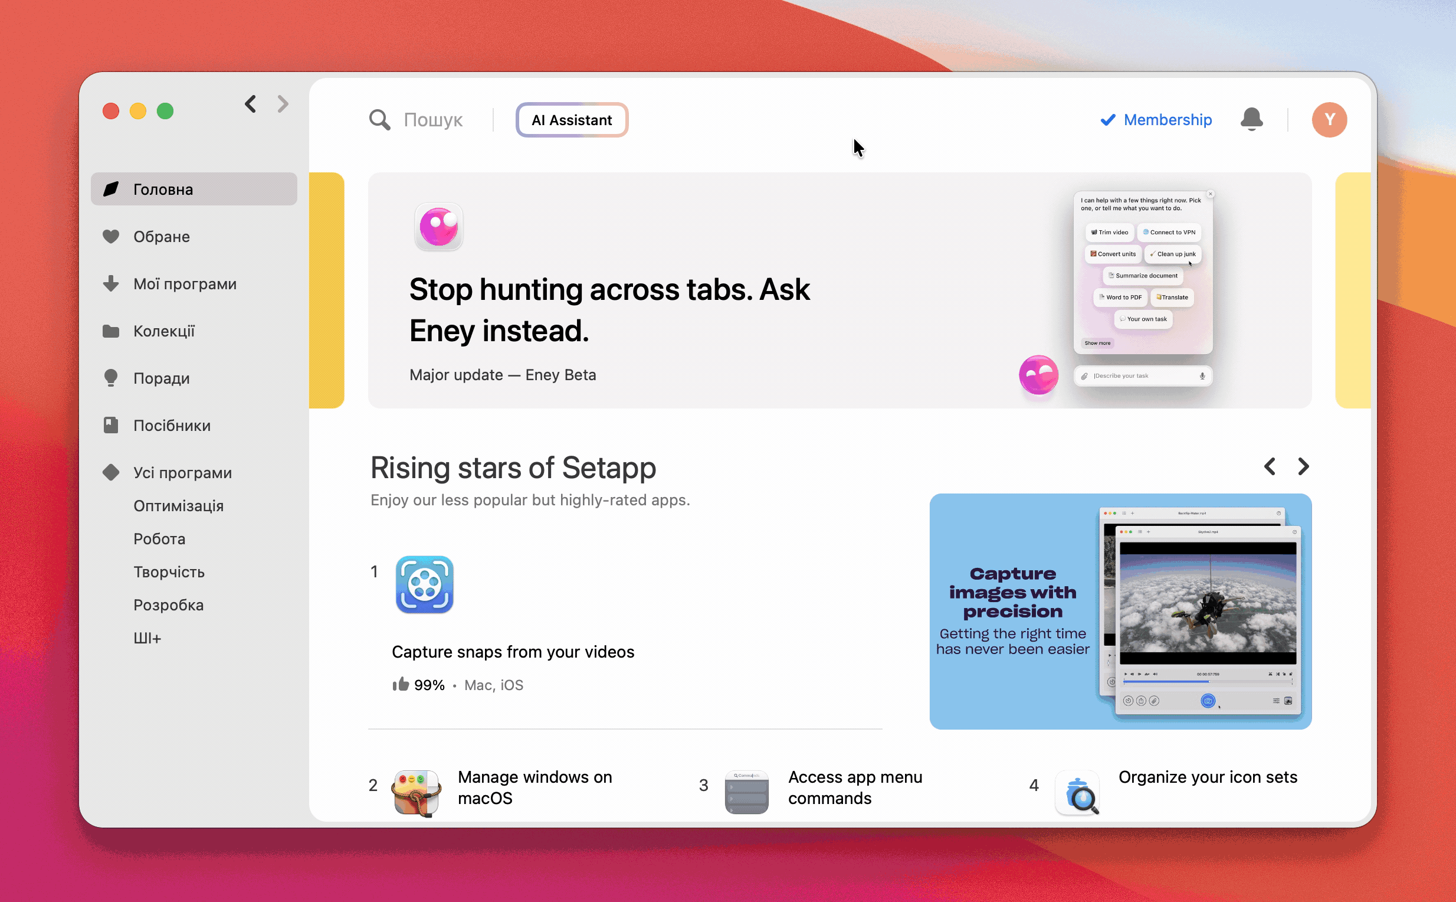Click the Посібники book icon
The height and width of the screenshot is (902, 1456).
(111, 425)
